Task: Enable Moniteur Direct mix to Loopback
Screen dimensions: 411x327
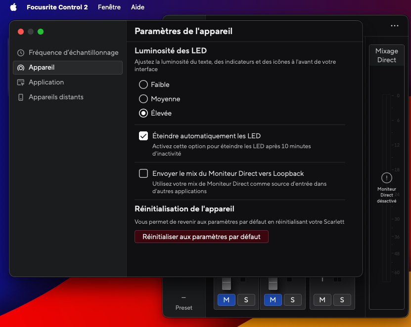Action: coord(143,173)
